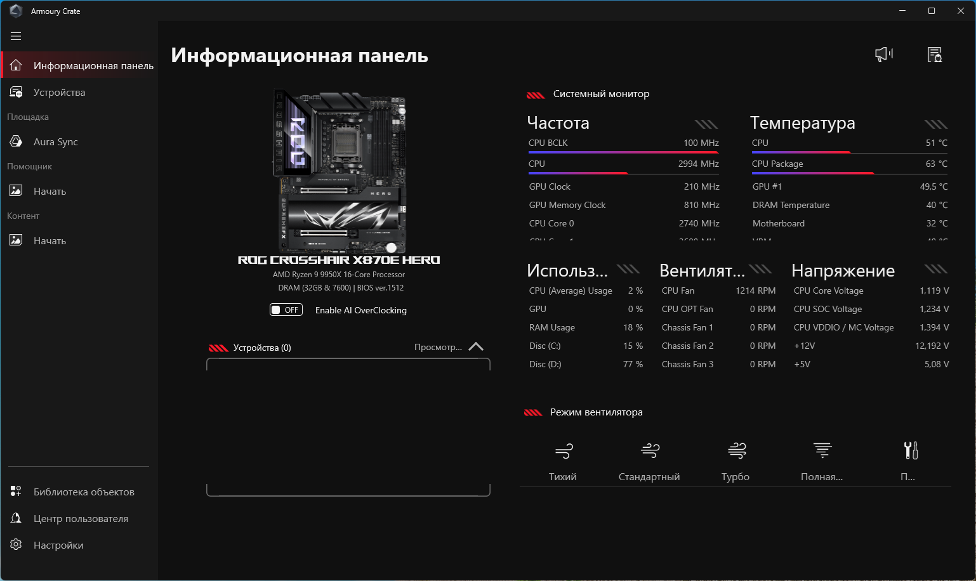Image resolution: width=976 pixels, height=581 pixels.
Task: Click the Турбо fan mode label
Action: point(735,477)
